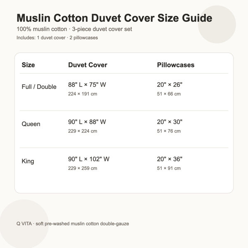This screenshot has height=248, width=248.
Task: Click the Full / Double row label
Action: pos(39,87)
